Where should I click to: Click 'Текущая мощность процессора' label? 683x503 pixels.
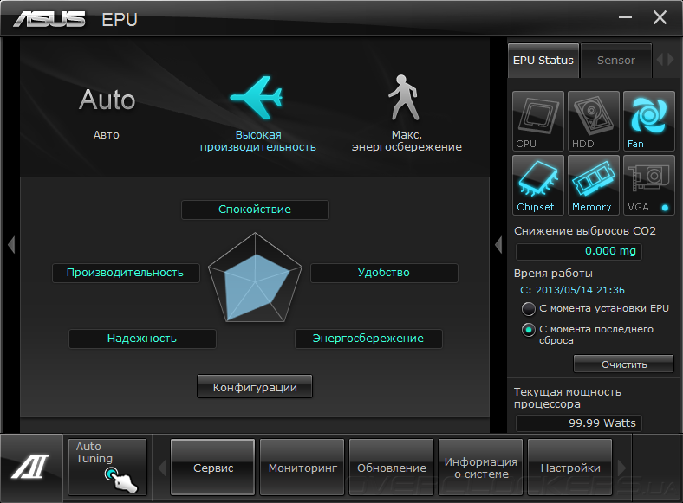(x=567, y=398)
